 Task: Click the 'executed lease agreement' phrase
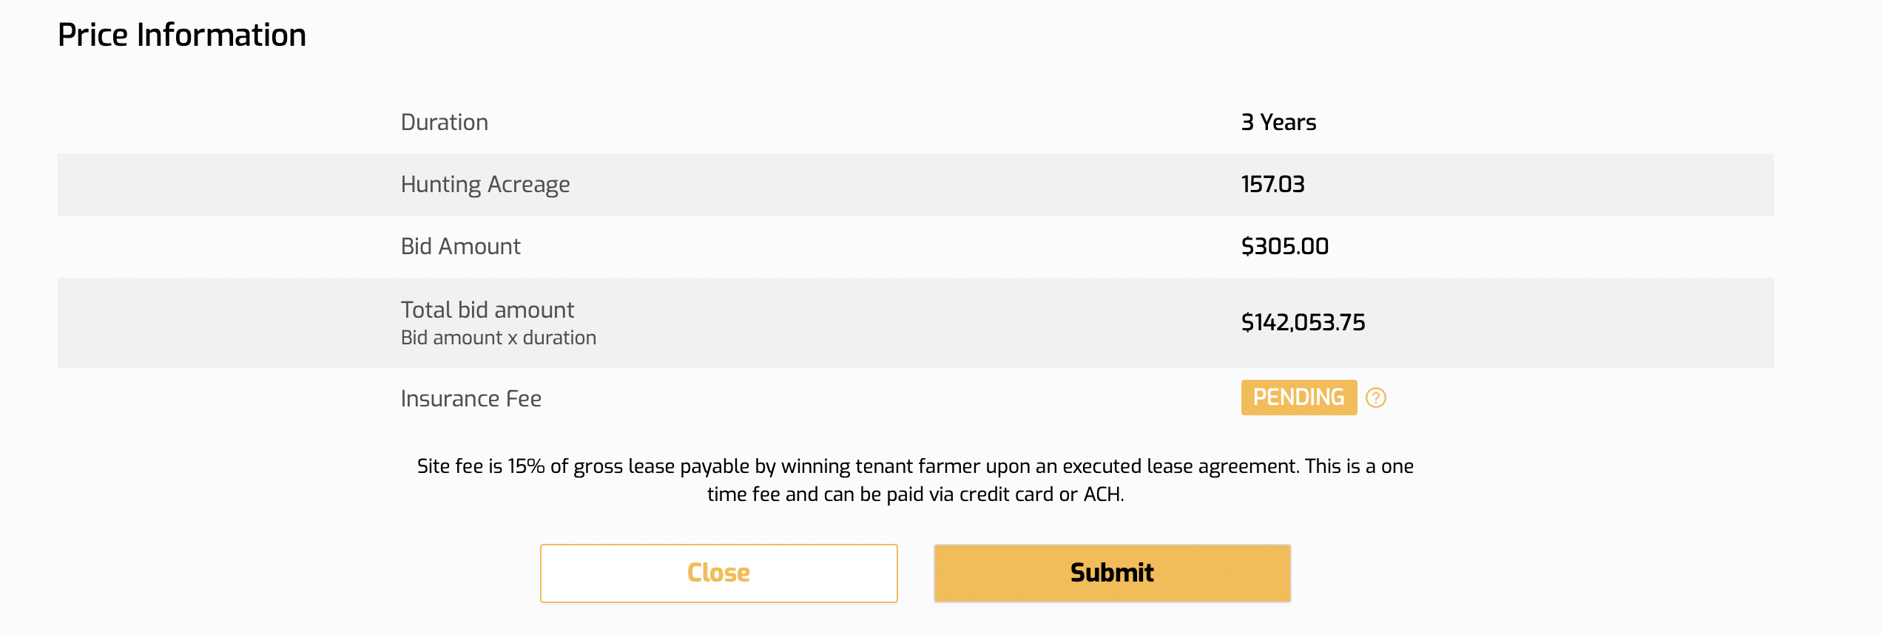(1180, 467)
